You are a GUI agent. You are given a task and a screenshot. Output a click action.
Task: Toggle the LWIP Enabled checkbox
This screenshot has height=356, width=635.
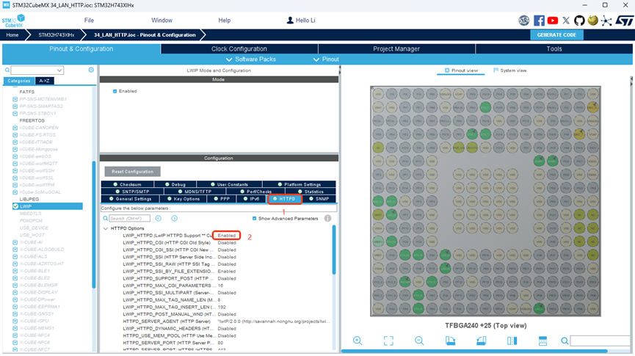(115, 91)
